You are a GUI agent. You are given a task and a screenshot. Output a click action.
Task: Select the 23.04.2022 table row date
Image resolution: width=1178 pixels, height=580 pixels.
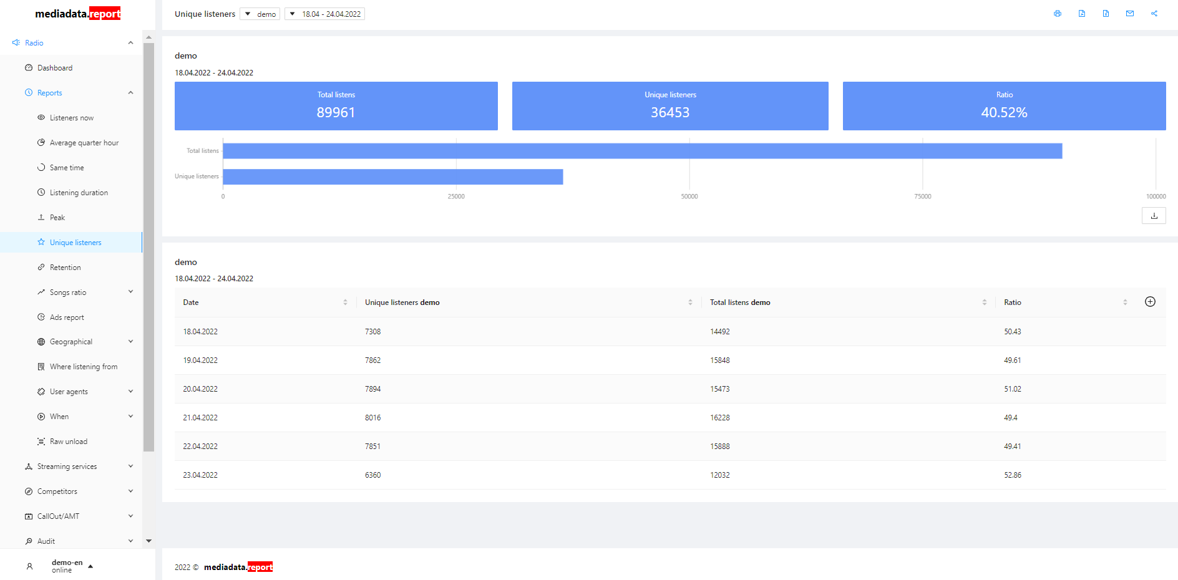(200, 475)
